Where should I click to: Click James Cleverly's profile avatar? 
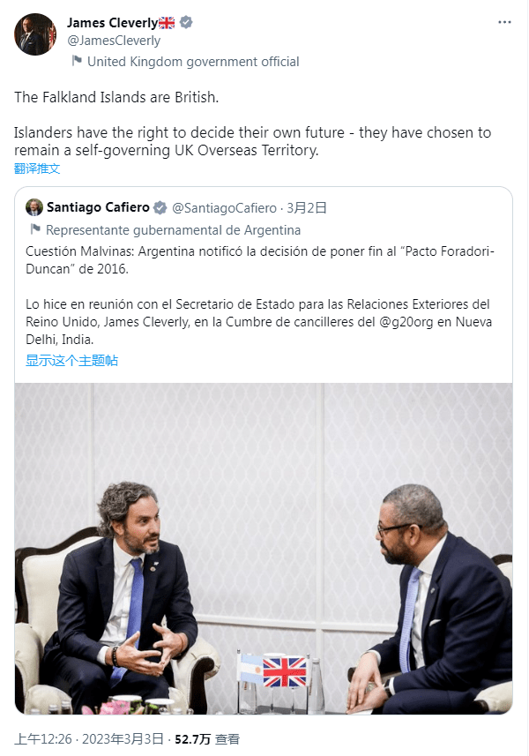coord(35,34)
